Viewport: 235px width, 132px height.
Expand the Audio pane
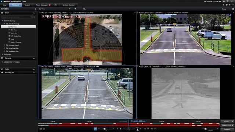(x=34, y=69)
